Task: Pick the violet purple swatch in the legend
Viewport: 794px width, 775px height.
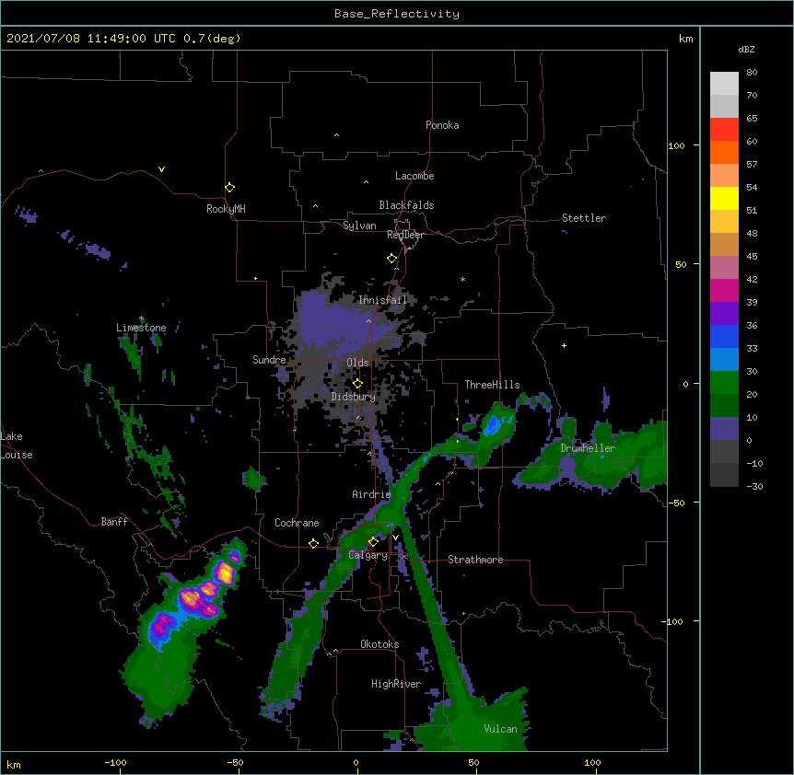Action: 724,314
